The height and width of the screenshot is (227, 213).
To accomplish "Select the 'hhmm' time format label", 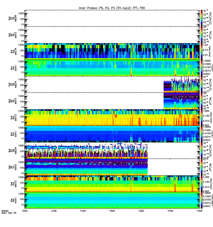I will pyautogui.click(x=5, y=211).
